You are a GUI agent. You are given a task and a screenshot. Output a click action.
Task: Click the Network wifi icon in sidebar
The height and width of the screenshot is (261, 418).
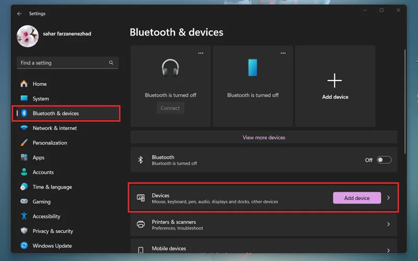[24, 128]
